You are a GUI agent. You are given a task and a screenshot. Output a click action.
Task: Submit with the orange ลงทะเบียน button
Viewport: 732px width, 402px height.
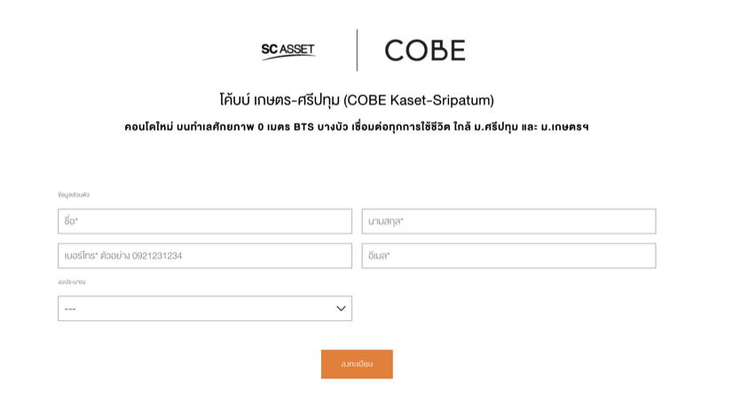(x=357, y=364)
